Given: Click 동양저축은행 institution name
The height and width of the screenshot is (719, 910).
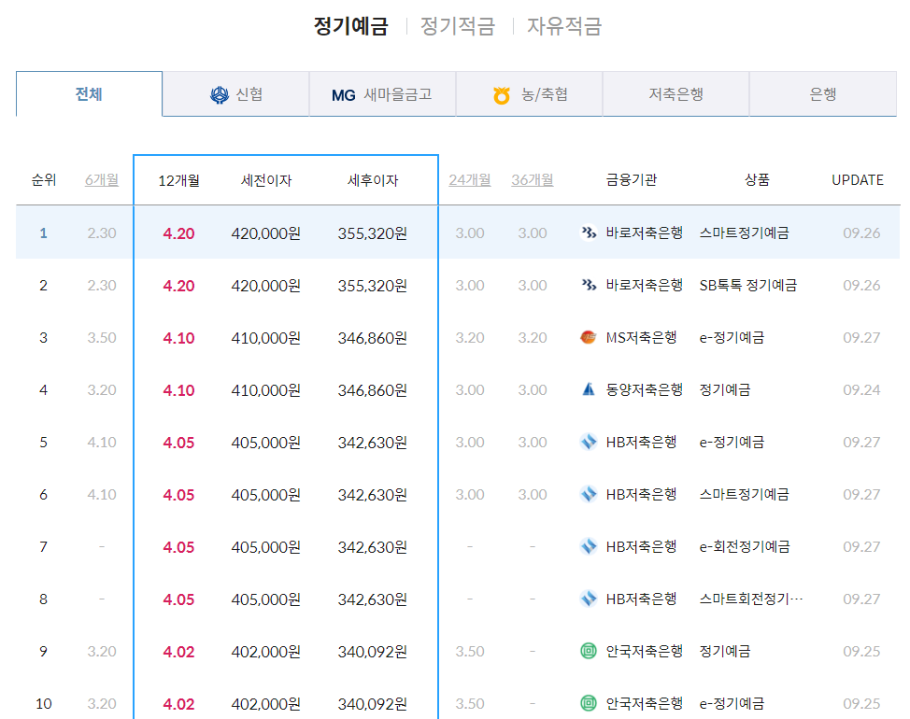Looking at the screenshot, I should (x=645, y=389).
